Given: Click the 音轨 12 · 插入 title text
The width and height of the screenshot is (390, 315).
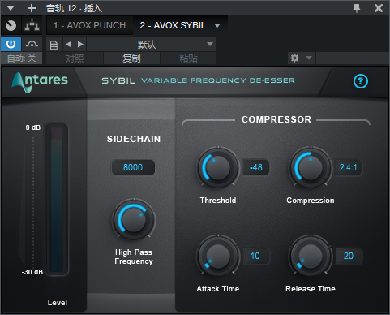Looking at the screenshot, I should (74, 8).
